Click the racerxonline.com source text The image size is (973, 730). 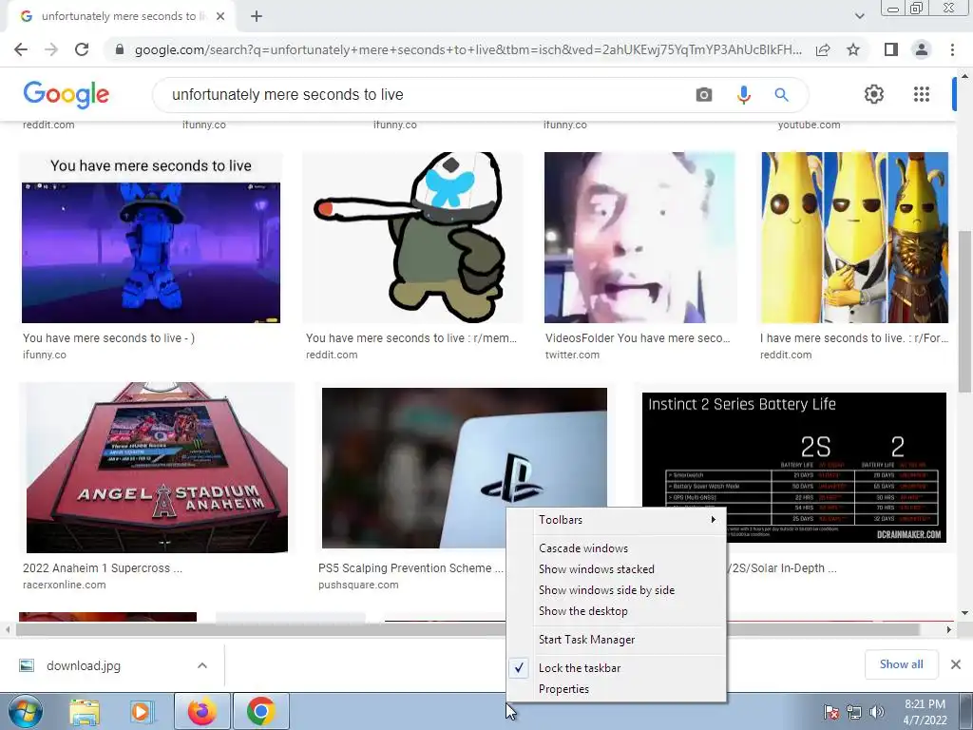64,585
